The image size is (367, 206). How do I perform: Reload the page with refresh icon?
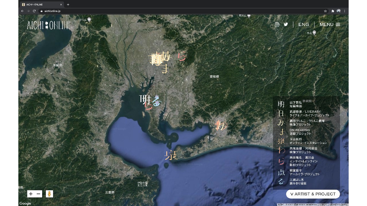tap(34, 11)
